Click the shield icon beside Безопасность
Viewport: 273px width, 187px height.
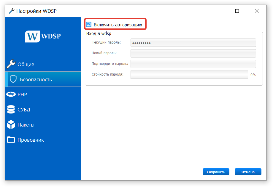pyautogui.click(x=13, y=79)
